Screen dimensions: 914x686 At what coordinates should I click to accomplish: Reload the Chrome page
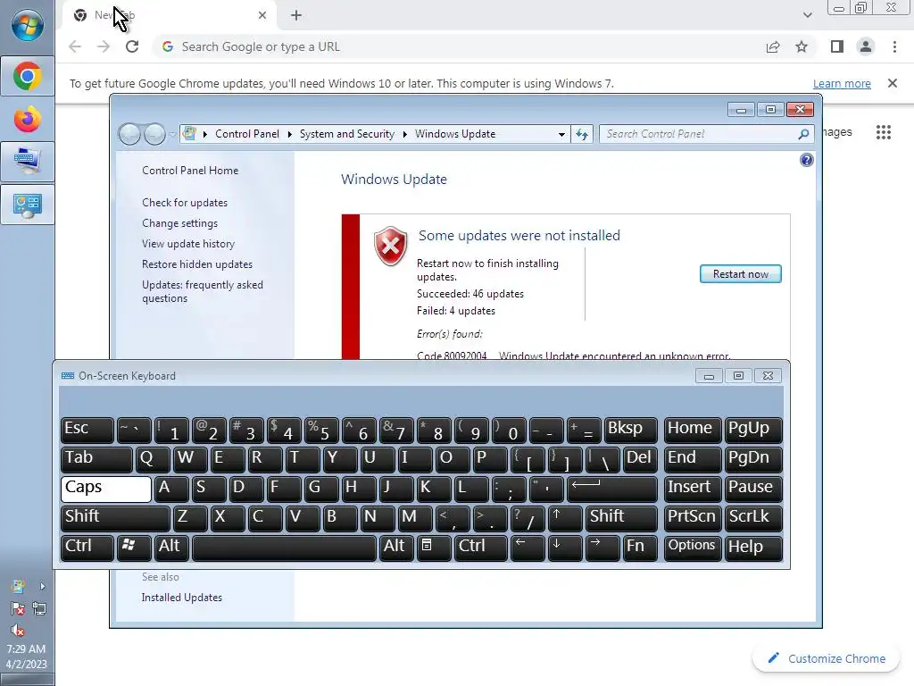tap(132, 46)
